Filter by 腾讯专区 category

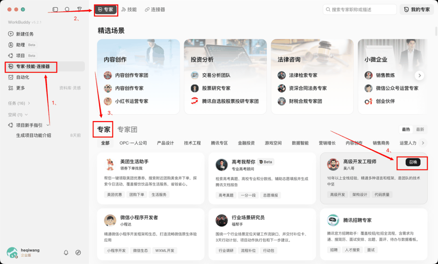[x=219, y=143]
